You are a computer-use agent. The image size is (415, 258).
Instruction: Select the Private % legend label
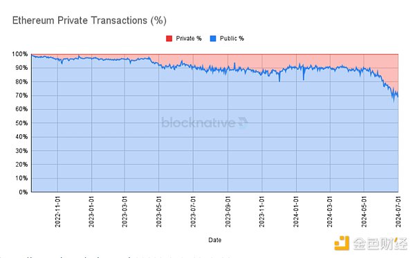point(189,39)
